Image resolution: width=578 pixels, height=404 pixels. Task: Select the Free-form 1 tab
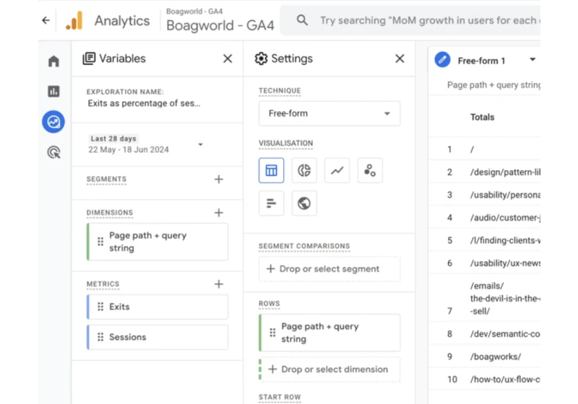(481, 61)
